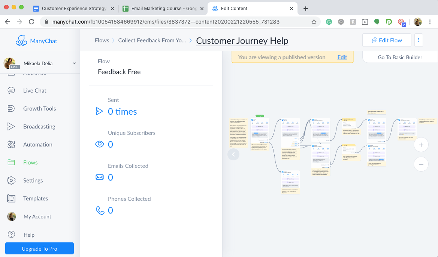
Task: Click Collect Feedback From Yo... breadcrumb
Action: pos(152,40)
